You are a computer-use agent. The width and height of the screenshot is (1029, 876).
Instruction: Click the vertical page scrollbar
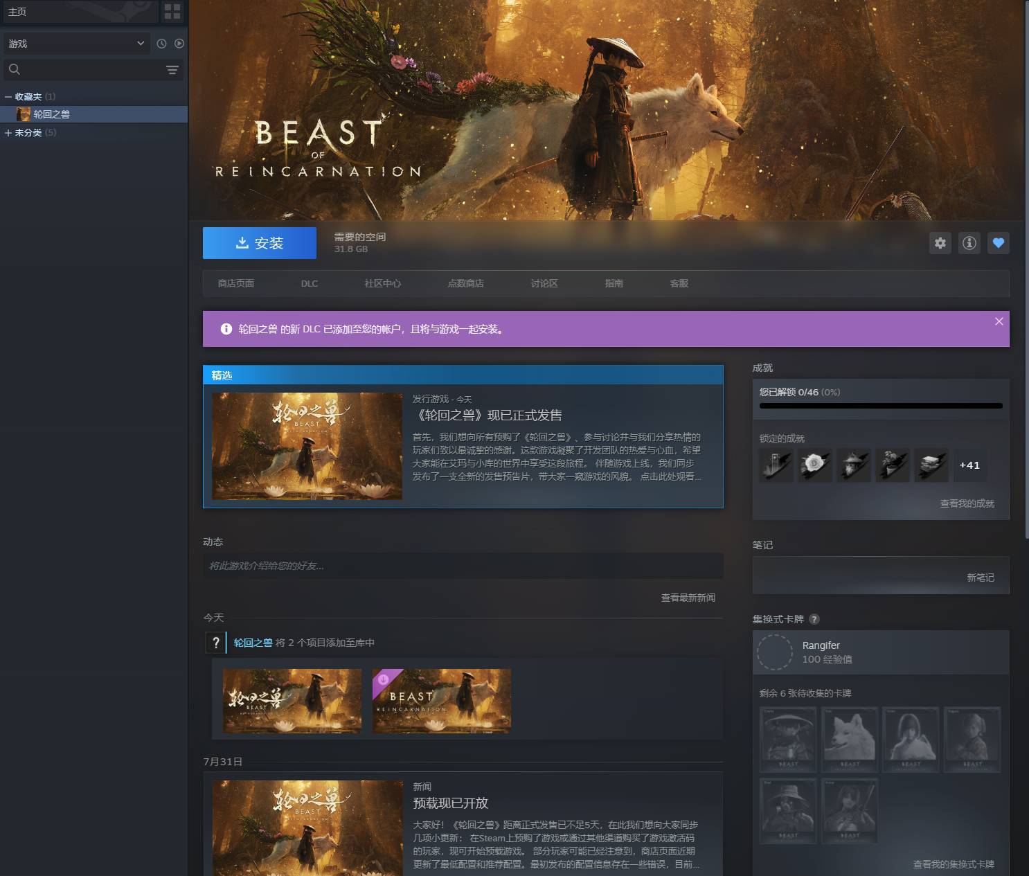(x=1026, y=269)
